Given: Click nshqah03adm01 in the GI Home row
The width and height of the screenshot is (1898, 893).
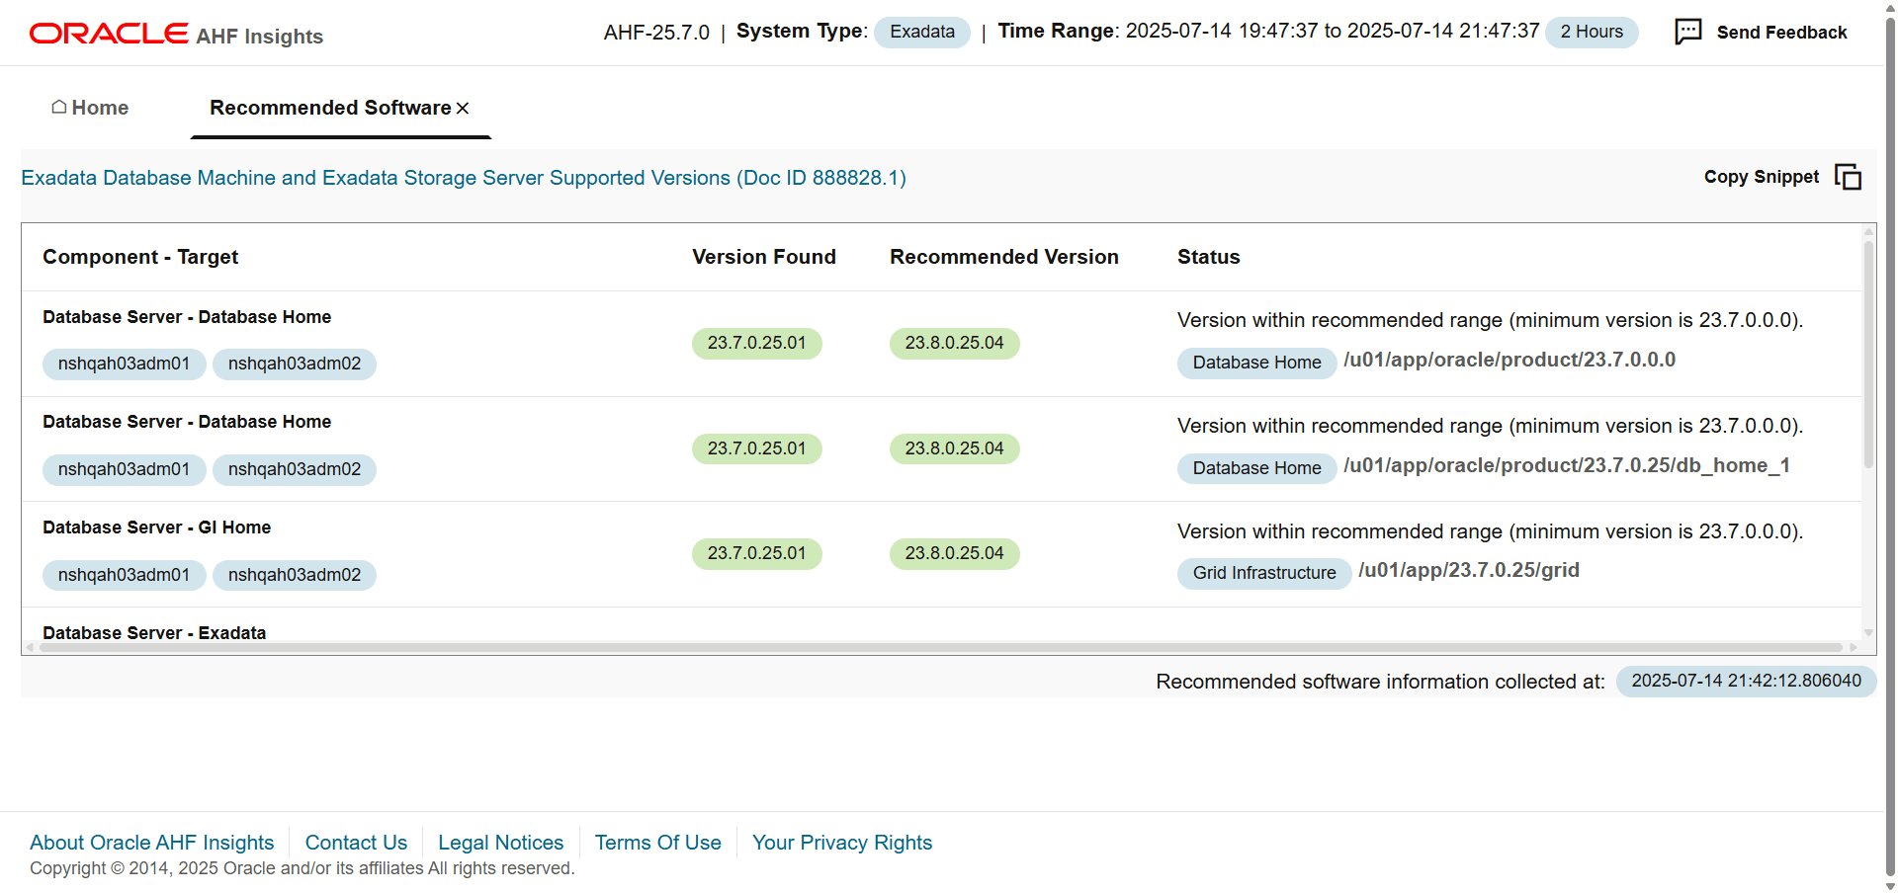Looking at the screenshot, I should pos(124,575).
